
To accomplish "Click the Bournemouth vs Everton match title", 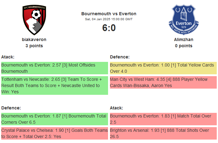I will (109, 14).
